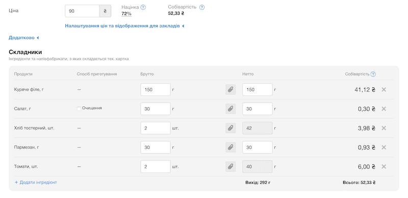Screen dimensions: 408x198
Task: Add ingredient via Додати інгредієнт link
Action: (36, 182)
